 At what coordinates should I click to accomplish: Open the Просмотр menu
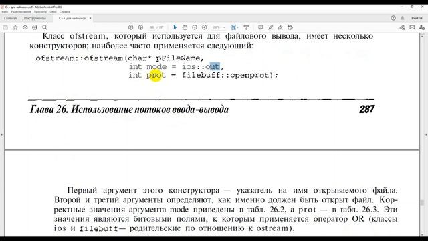point(40,12)
